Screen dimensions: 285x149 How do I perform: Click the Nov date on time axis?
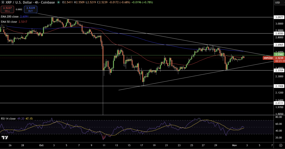(234, 145)
